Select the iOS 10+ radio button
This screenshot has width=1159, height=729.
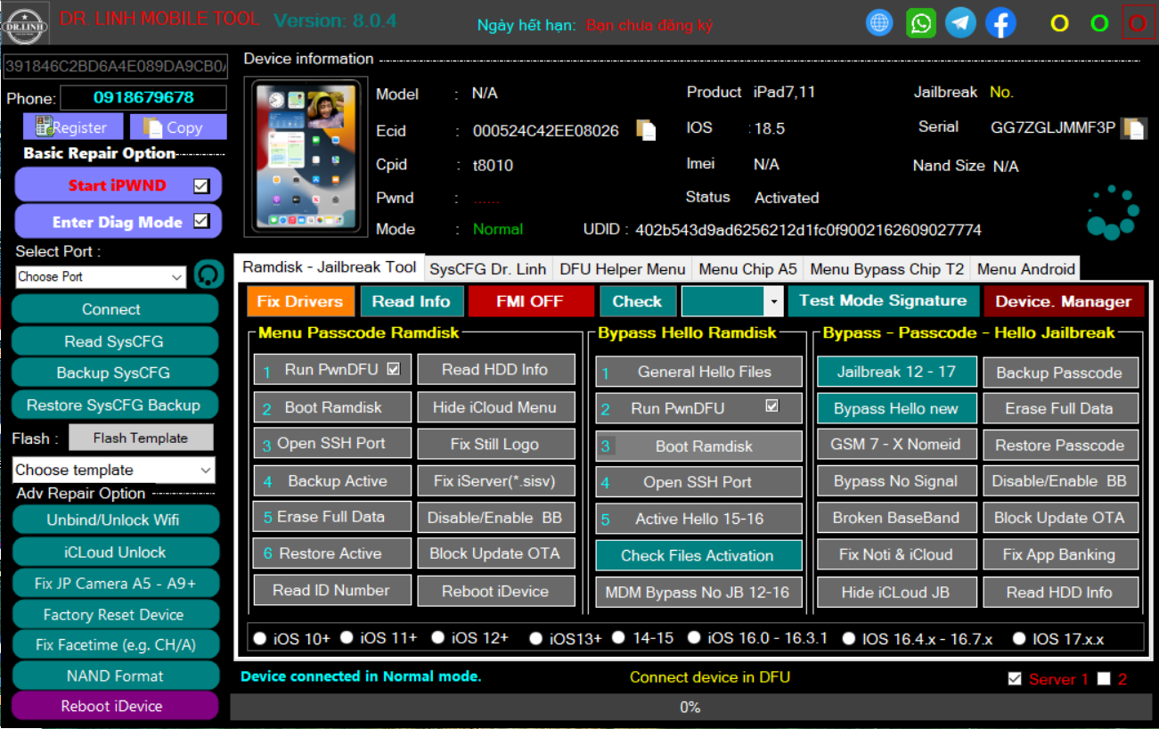coord(260,638)
